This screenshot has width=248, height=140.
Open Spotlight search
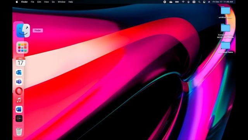point(199,2)
